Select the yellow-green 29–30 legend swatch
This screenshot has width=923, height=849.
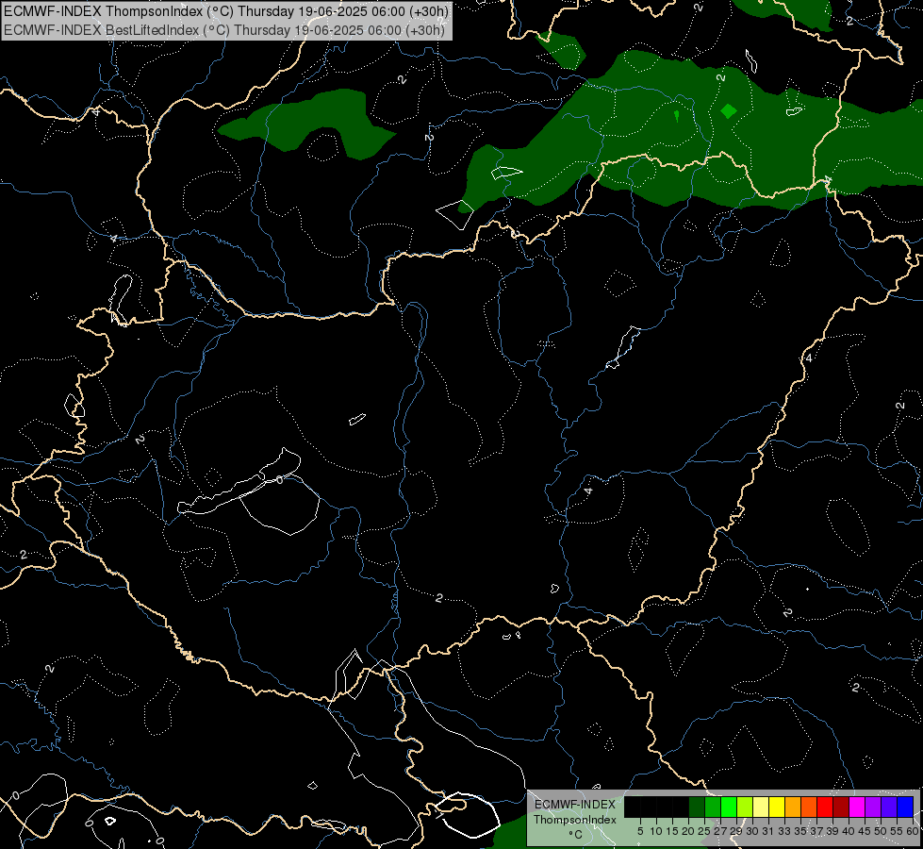[745, 807]
